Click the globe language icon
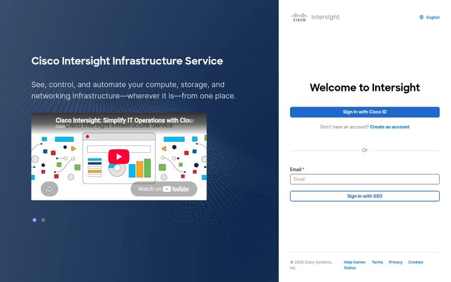Viewport: 451px width, 282px height. [422, 18]
